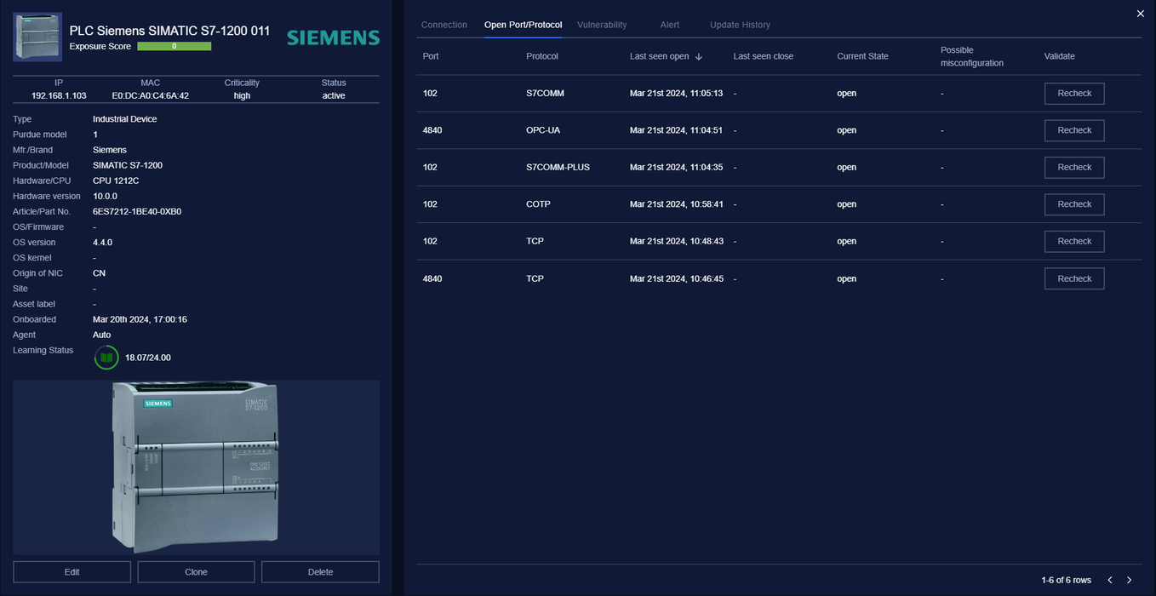Select the Alert tab
This screenshot has width=1156, height=596.
[670, 25]
